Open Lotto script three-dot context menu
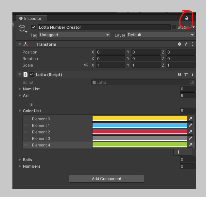The width and height of the screenshot is (206, 197). click(193, 74)
